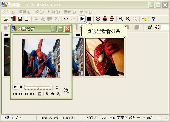Play animation from the main toolbar
This screenshot has height=122, width=170.
click(82, 19)
